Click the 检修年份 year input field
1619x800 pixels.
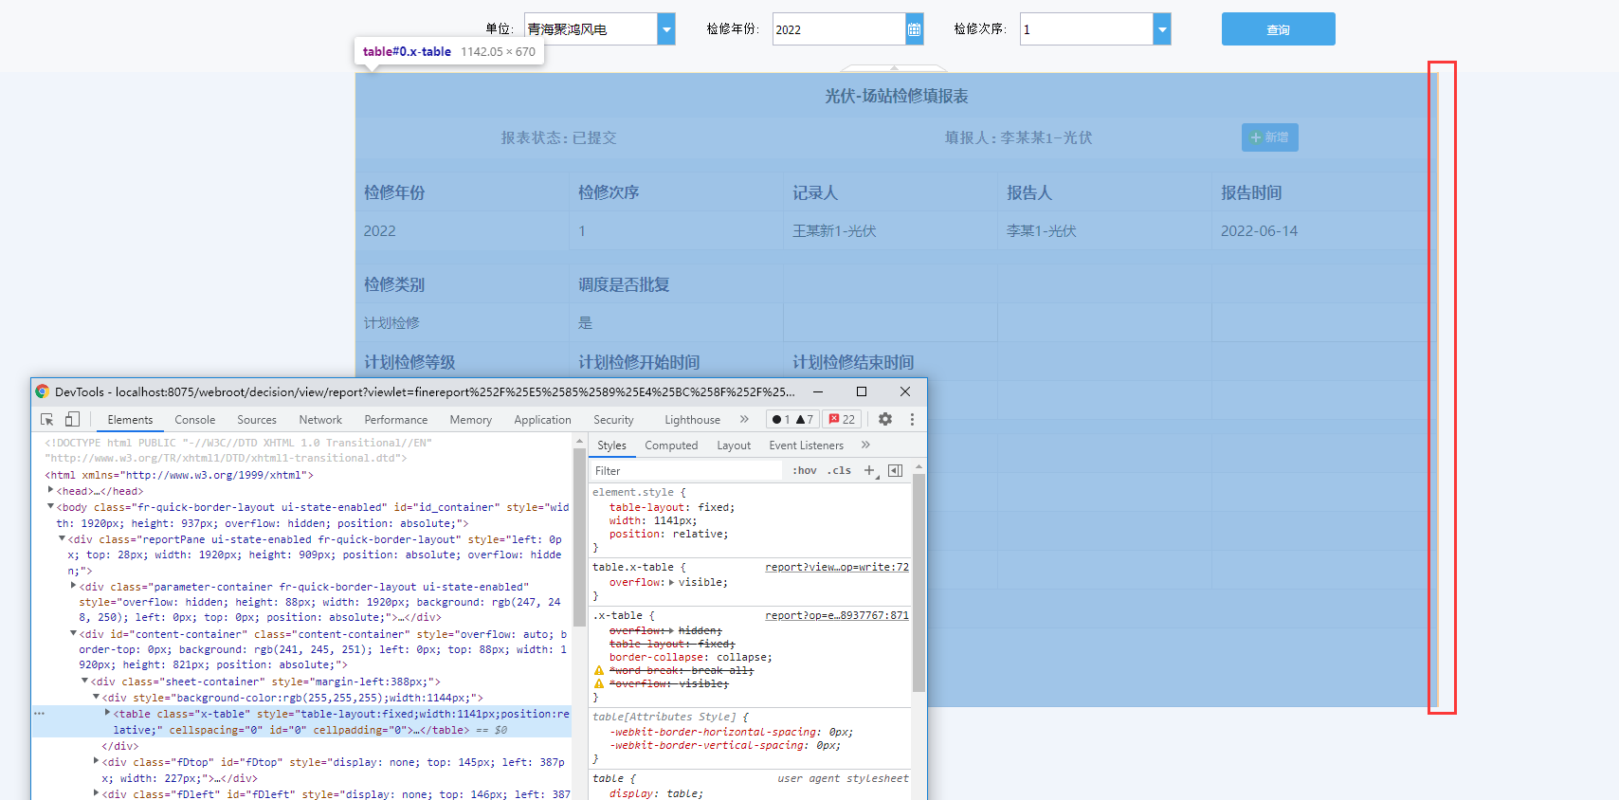(839, 29)
